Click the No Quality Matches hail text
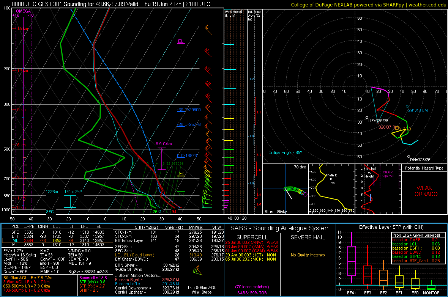Image resolution: width=448 pixels, height=297 pixels. (x=308, y=255)
